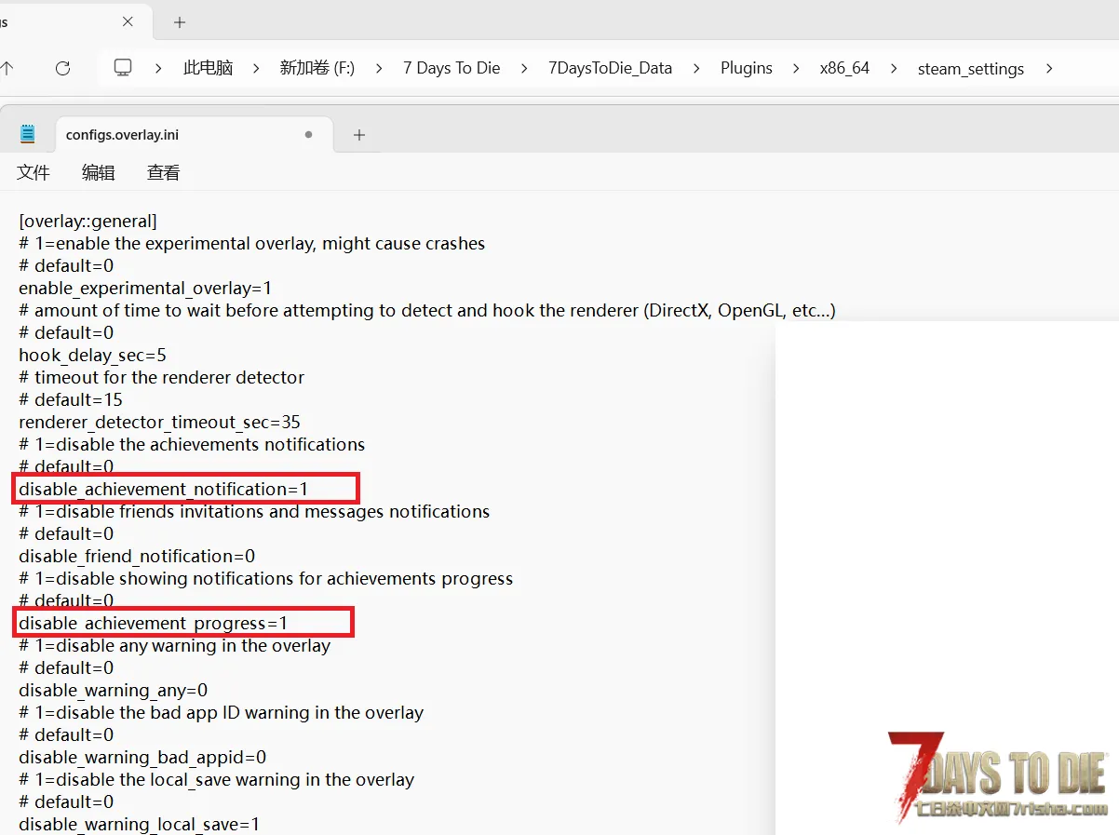The image size is (1119, 835).
Task: Jump to 新加卷 (F:) breadcrumb
Action: 317,68
